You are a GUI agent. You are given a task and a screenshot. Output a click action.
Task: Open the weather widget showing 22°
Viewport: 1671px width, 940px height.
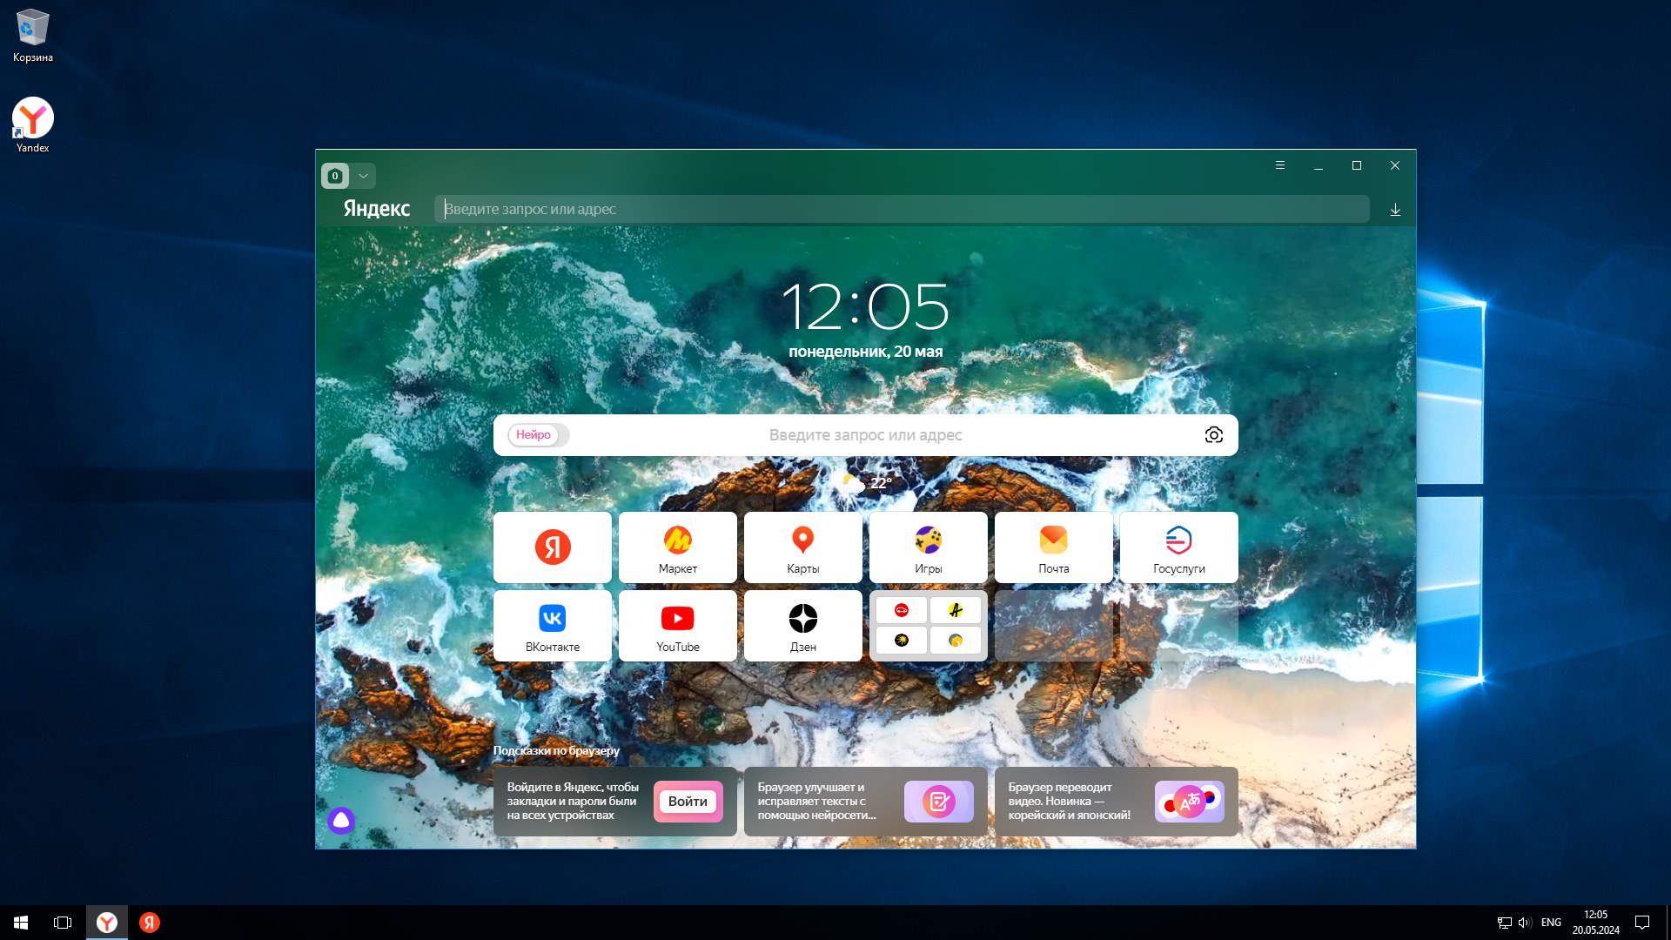(x=868, y=483)
